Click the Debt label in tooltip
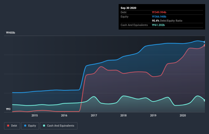 (123, 12)
